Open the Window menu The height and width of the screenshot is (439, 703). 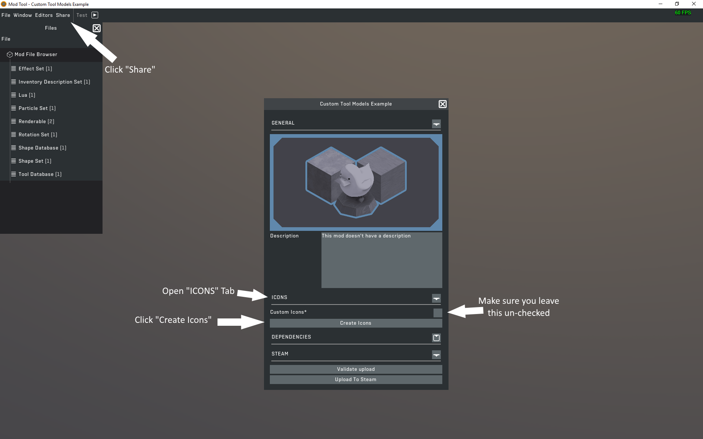coord(23,15)
